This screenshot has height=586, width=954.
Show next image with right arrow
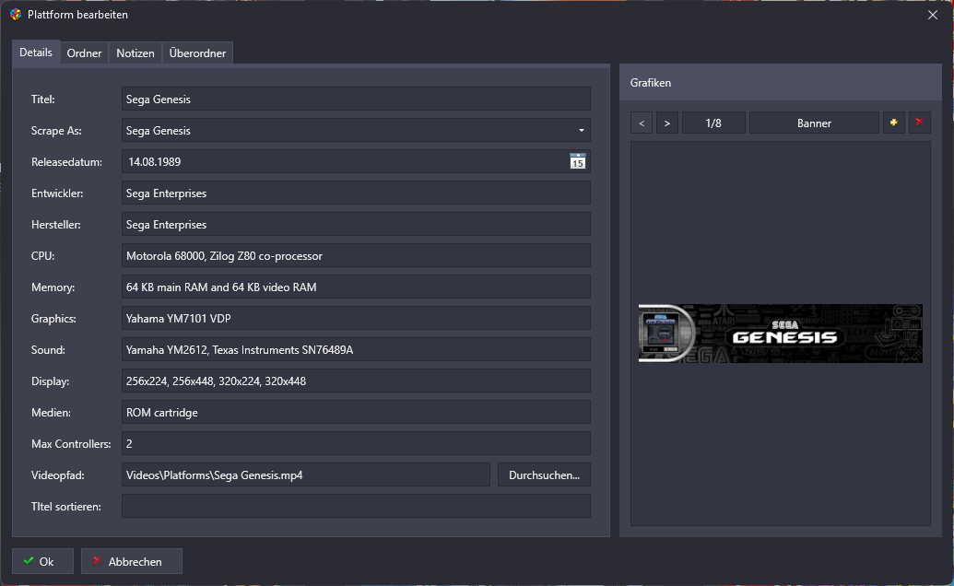[666, 123]
